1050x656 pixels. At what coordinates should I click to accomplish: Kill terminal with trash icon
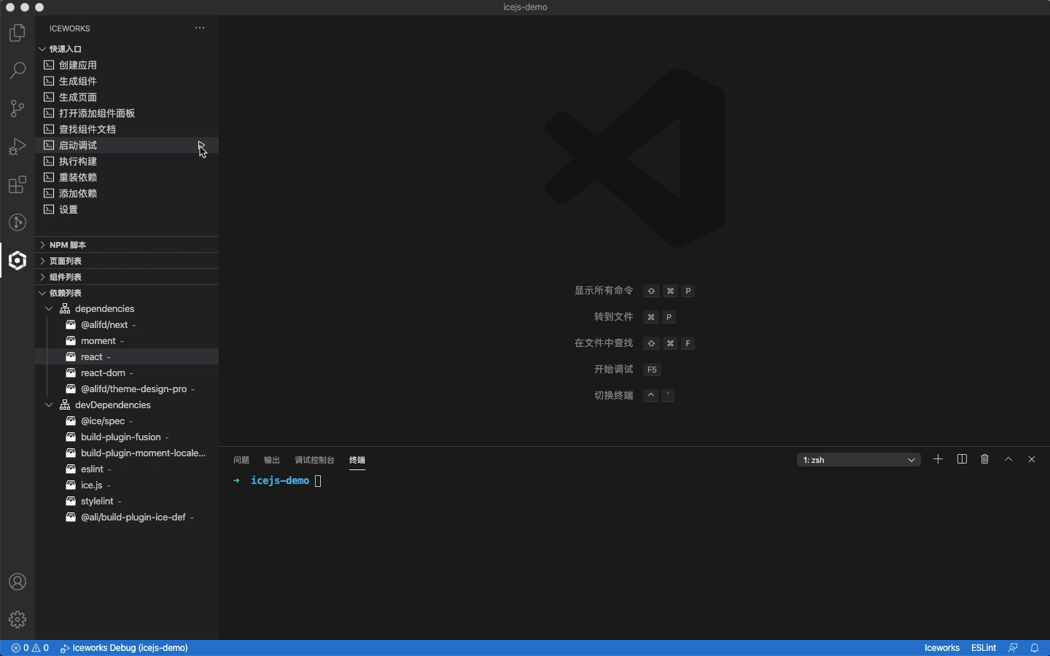(985, 459)
